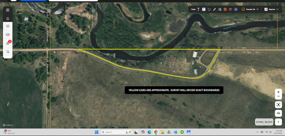This screenshot has height=136, width=285.
Task: Click the blue printer icon
Action: tap(236, 9)
